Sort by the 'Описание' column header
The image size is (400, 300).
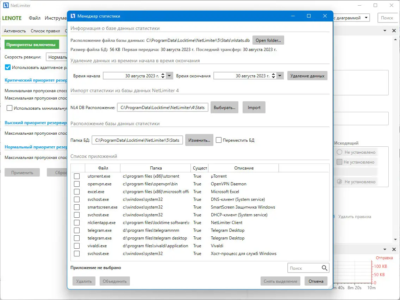(x=244, y=168)
